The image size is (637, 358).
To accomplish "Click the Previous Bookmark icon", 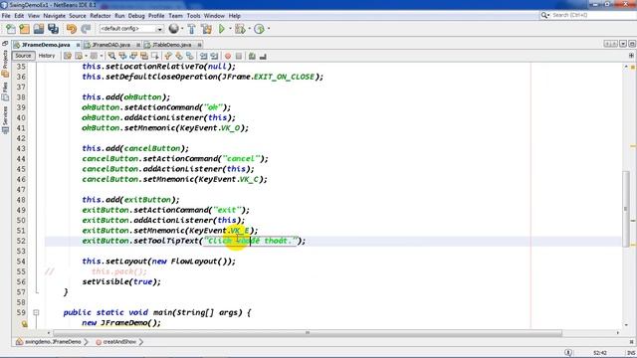I will [x=168, y=56].
